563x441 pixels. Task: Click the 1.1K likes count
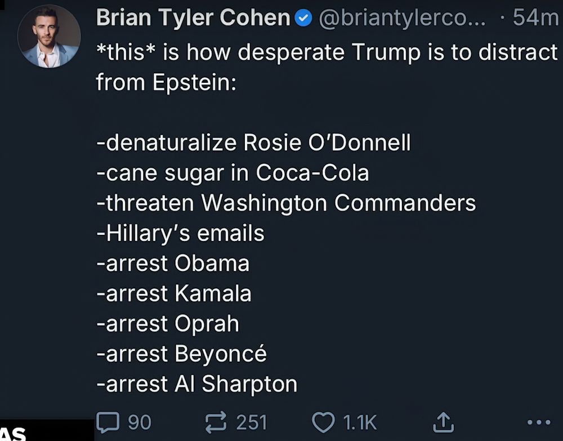tap(359, 422)
